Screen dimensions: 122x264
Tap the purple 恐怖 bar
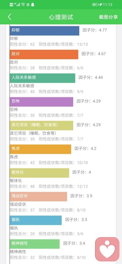[x=41, y=102]
